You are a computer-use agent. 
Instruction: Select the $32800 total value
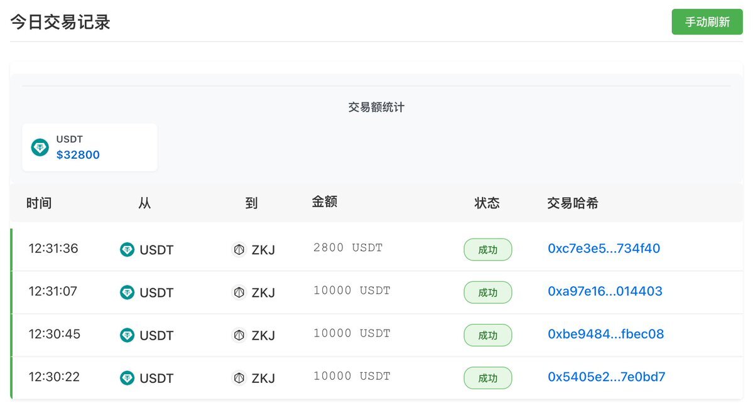pyautogui.click(x=78, y=154)
